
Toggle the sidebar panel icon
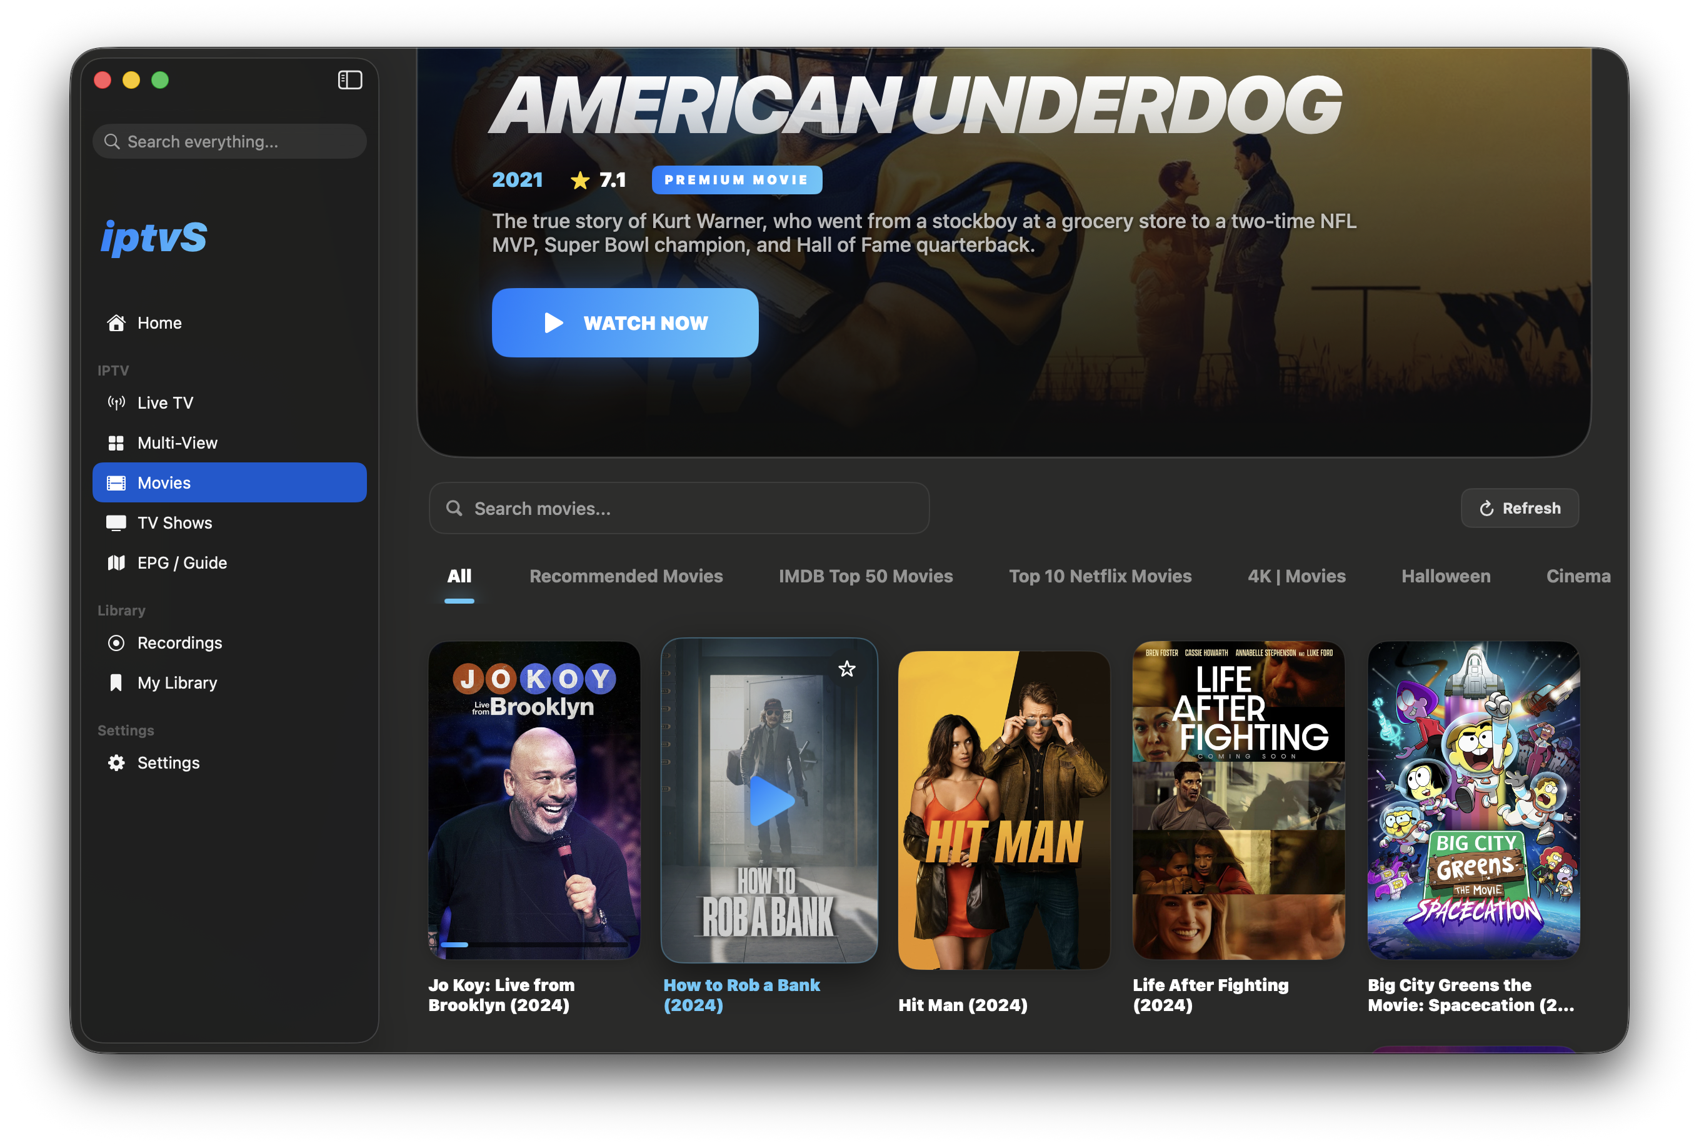[x=350, y=79]
